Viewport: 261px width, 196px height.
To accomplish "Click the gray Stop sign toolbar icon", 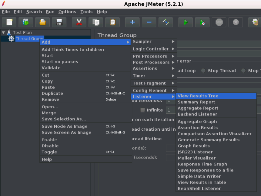I will coord(219,22).
